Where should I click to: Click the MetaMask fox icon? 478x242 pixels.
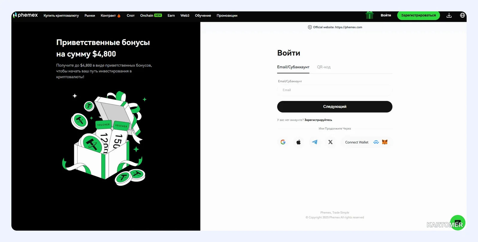pos(385,142)
